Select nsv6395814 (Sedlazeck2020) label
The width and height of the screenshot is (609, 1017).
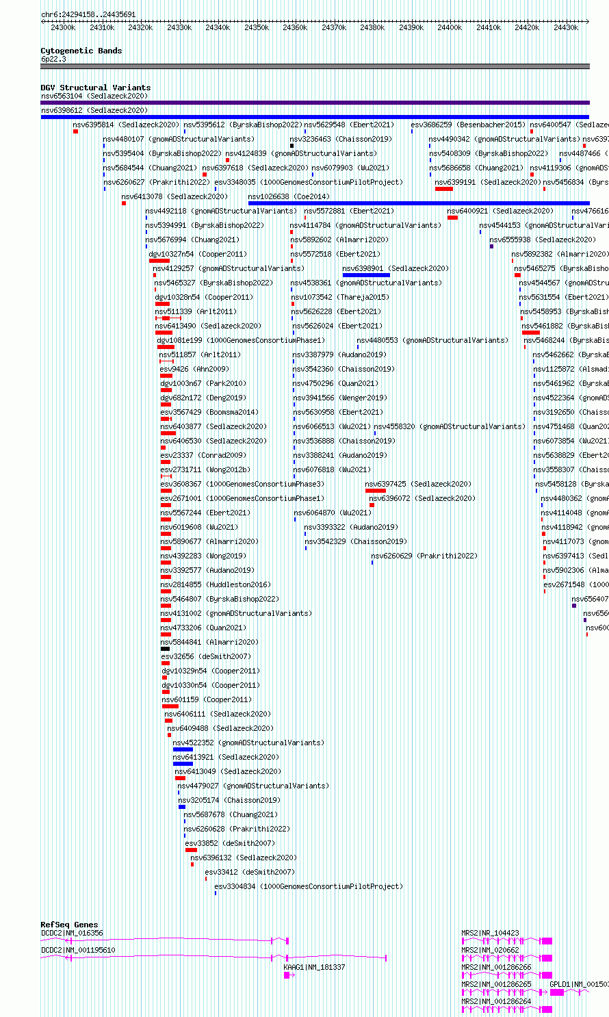click(x=127, y=125)
